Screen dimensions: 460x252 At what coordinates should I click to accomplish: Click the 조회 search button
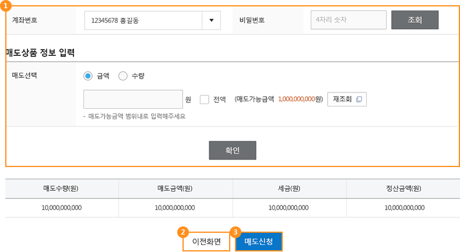pyautogui.click(x=415, y=20)
